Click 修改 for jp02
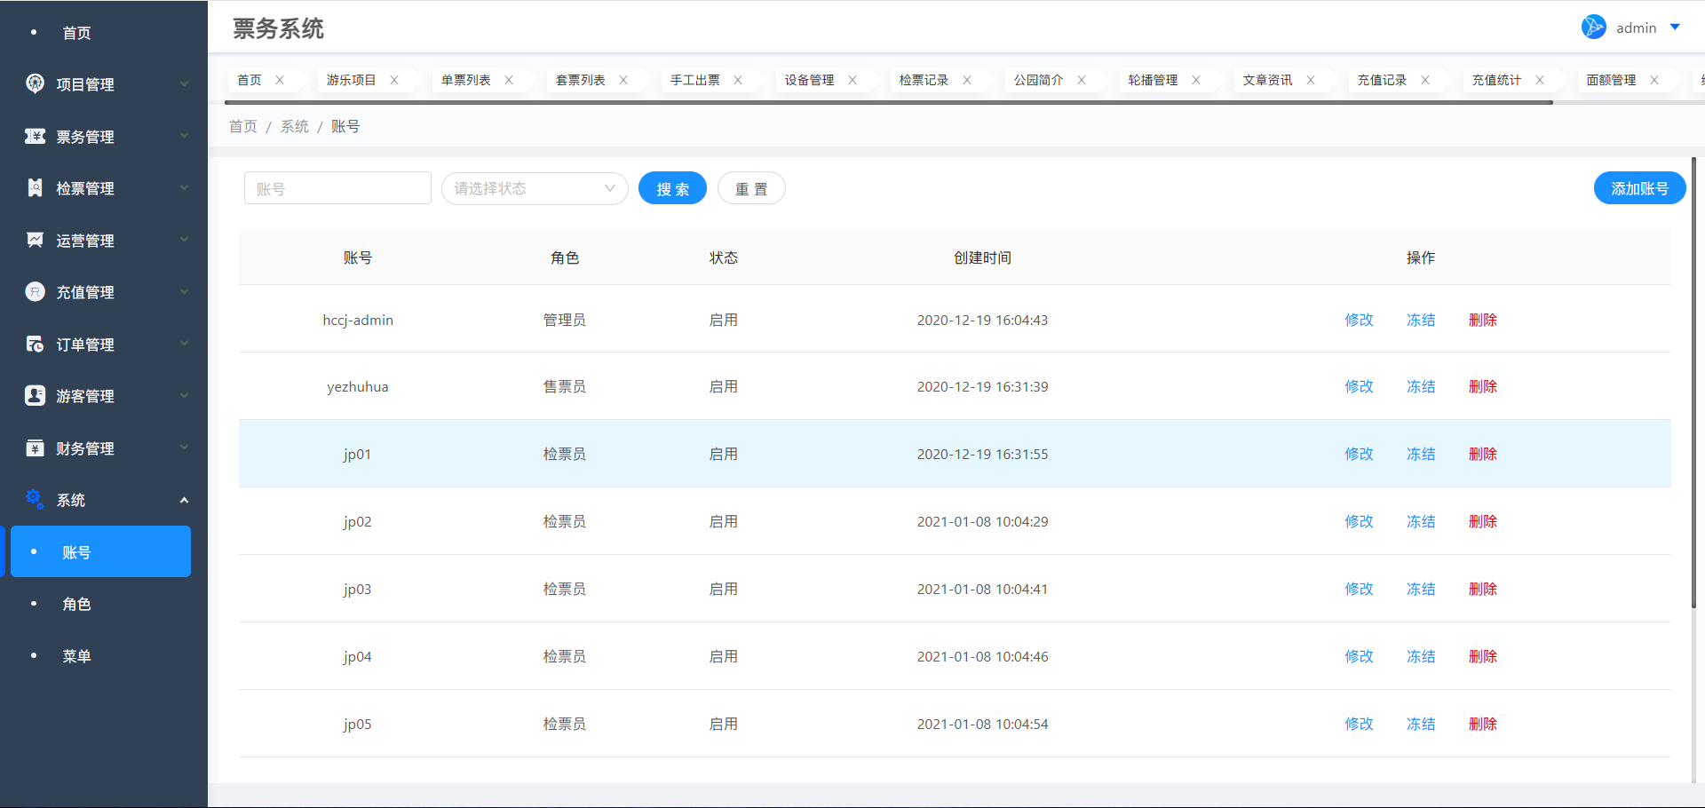The width and height of the screenshot is (1705, 808). 1359,521
